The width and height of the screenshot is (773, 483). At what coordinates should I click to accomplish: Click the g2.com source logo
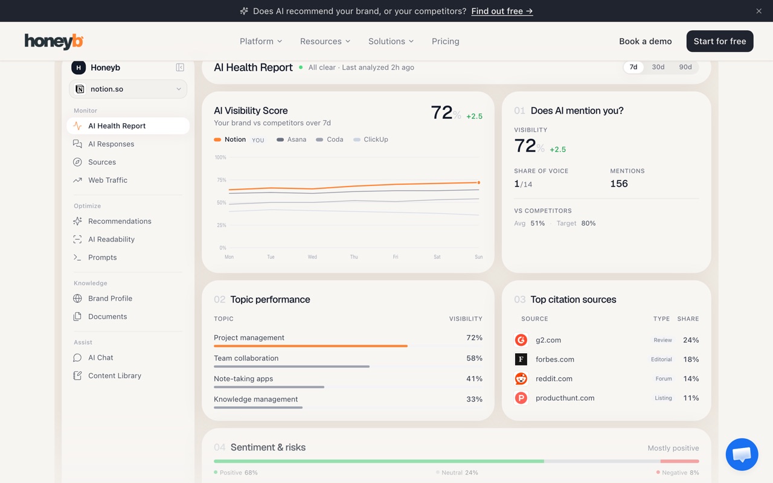coord(521,340)
